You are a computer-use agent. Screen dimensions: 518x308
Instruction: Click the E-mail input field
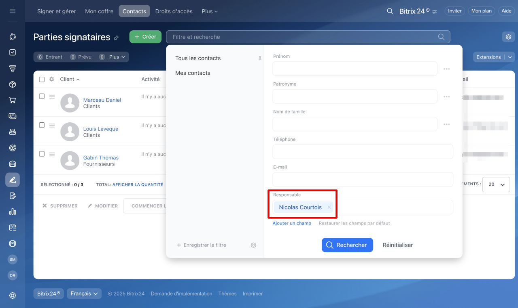(x=363, y=179)
